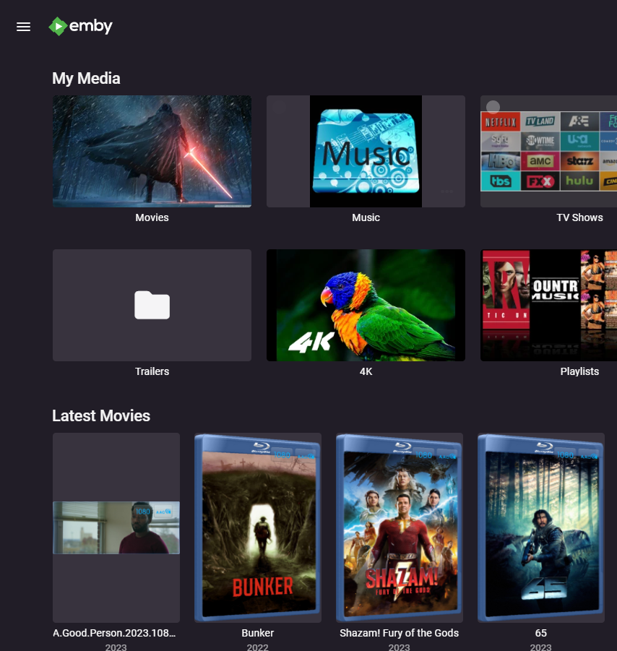Click the Emby logo
This screenshot has width=617, height=651.
(x=79, y=26)
